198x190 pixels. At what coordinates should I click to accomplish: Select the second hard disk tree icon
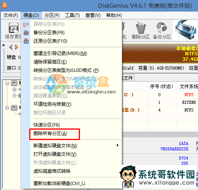click(x=14, y=108)
